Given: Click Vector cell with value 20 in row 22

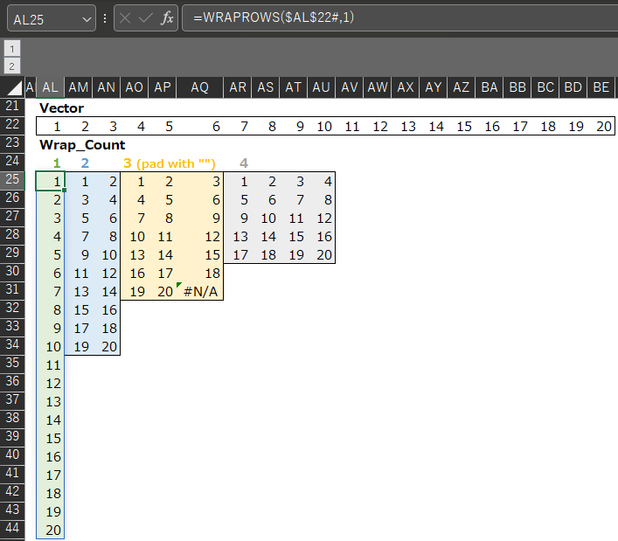Looking at the screenshot, I should [x=601, y=127].
